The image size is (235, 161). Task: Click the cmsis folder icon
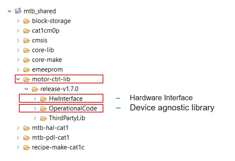[x=27, y=41]
